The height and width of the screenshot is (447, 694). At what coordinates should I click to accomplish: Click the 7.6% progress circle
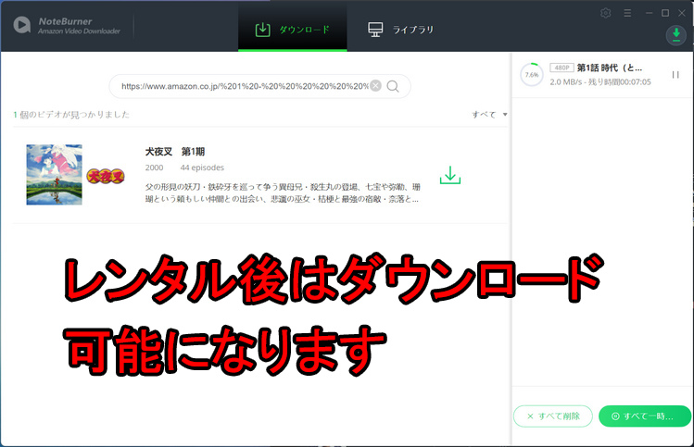(532, 75)
